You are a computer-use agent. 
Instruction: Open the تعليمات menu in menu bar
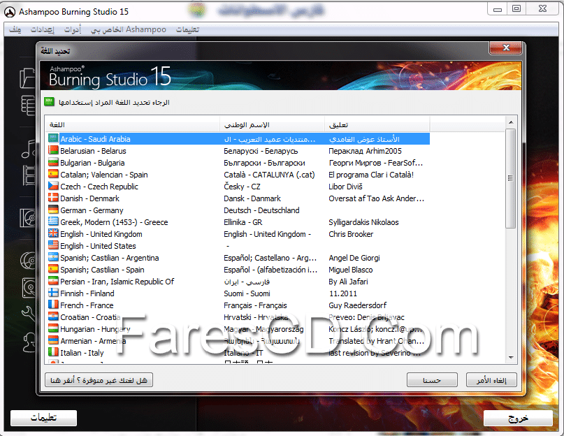(x=187, y=29)
